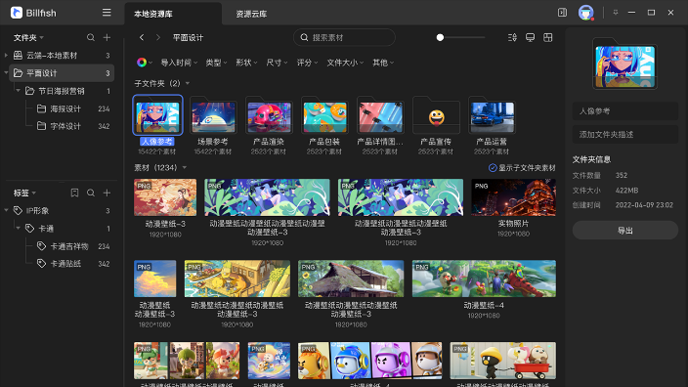Screen dimensions: 688x387
Task: Select the 实物照片 image thumbnail
Action: 513,197
